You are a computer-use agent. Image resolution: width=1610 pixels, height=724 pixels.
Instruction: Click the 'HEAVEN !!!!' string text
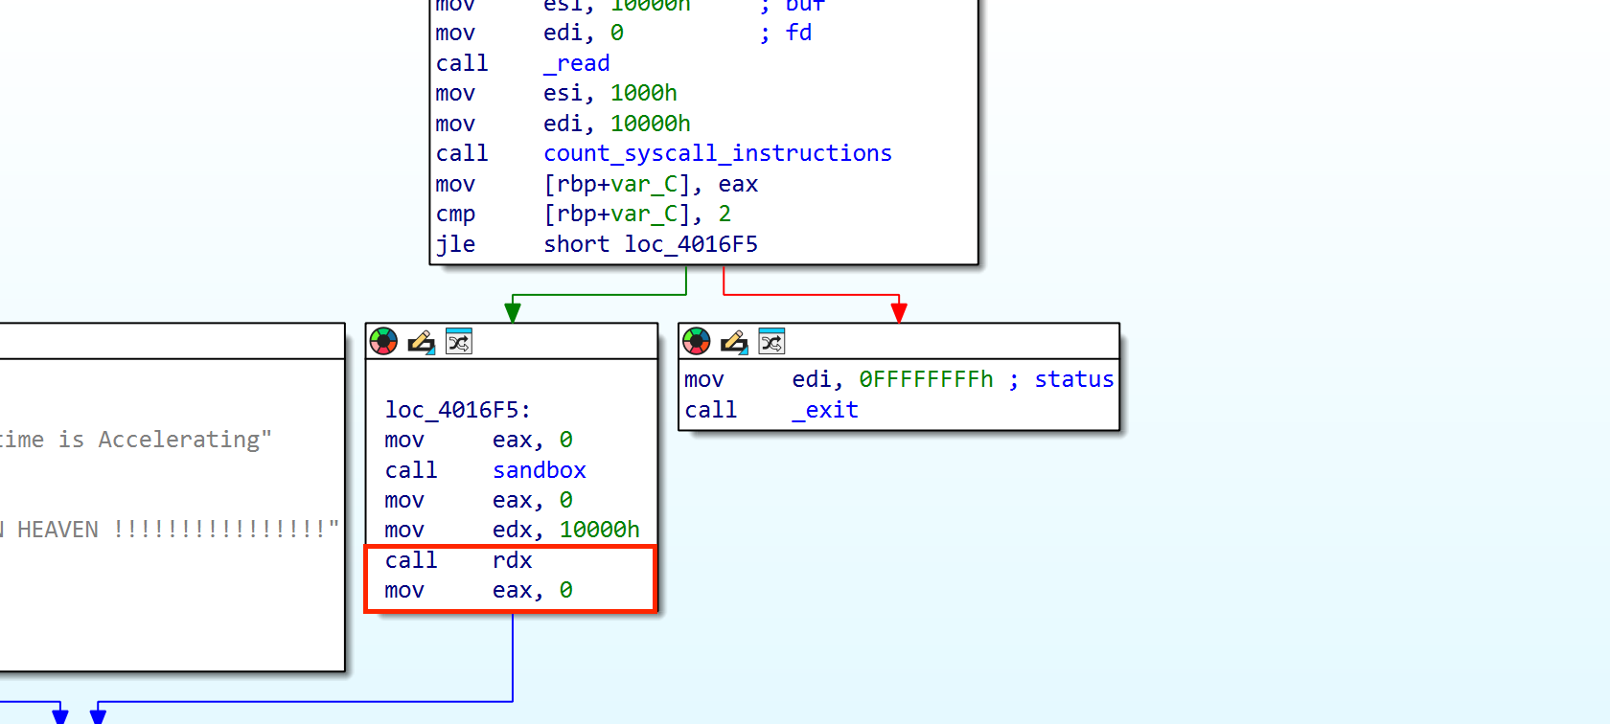(x=178, y=530)
